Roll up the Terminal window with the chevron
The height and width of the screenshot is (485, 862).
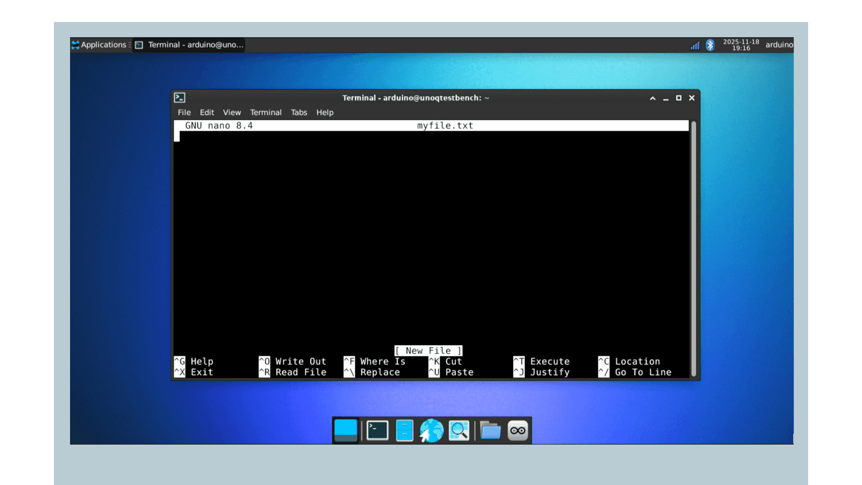click(652, 98)
